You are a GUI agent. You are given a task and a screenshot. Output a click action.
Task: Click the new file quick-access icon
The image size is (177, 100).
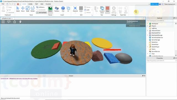click(7, 4)
